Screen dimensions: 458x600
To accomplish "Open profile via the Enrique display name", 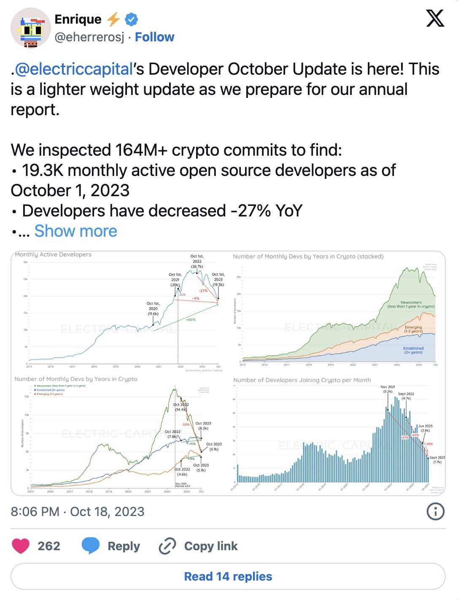I will (x=78, y=19).
